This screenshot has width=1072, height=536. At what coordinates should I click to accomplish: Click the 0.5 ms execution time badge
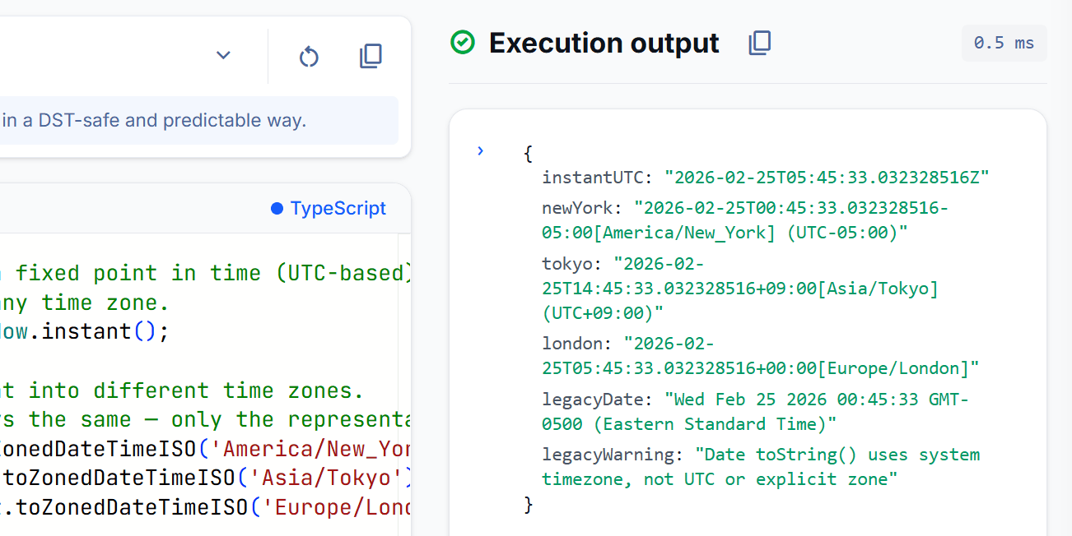(x=1004, y=43)
